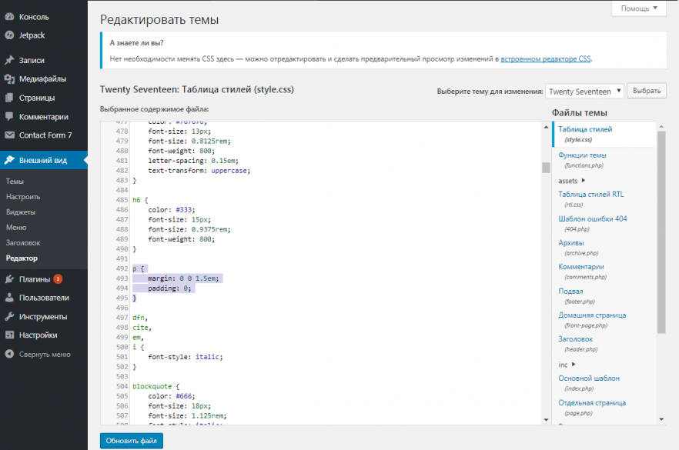The height and width of the screenshot is (450, 679).
Task: Open the Помощь help dropdown tab
Action: (x=638, y=8)
